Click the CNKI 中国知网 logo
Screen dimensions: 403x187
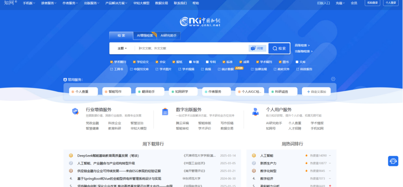(200, 22)
